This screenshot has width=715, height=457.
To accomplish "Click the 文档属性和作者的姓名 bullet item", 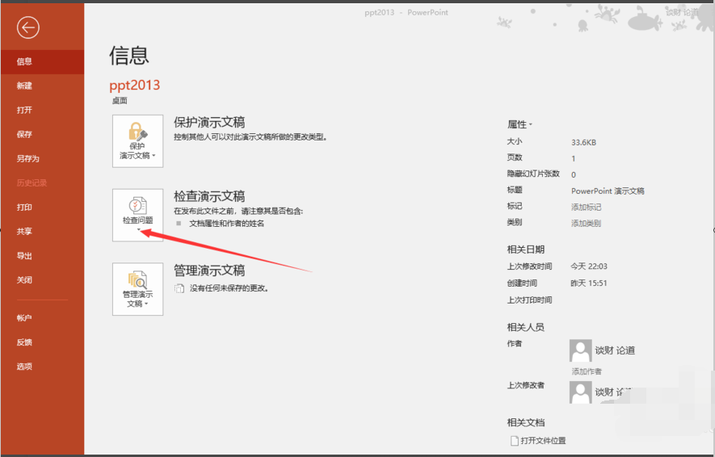I will (227, 224).
